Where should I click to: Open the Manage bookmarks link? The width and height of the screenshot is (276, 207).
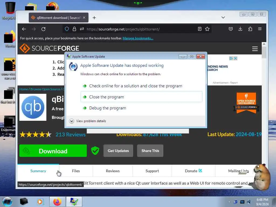pyautogui.click(x=138, y=38)
